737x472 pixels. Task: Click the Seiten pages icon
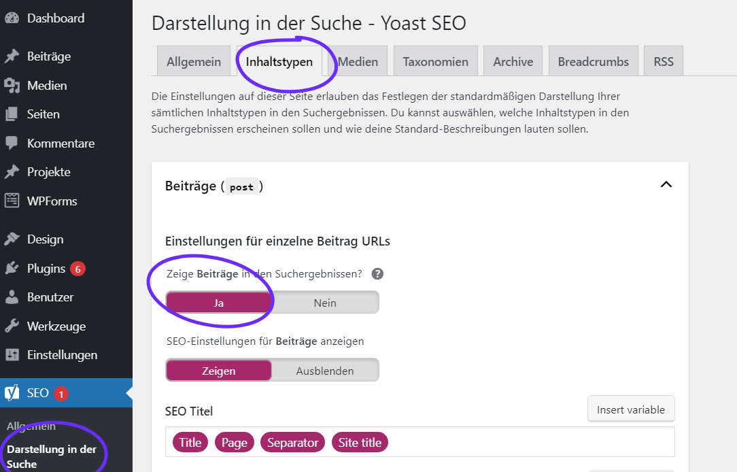pyautogui.click(x=12, y=114)
